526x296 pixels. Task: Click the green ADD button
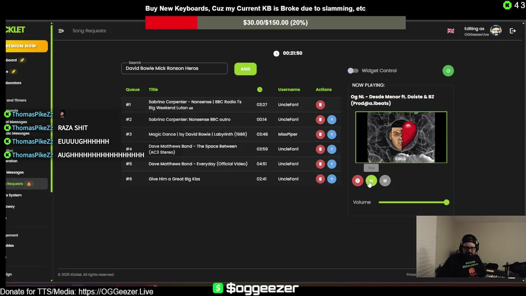pyautogui.click(x=245, y=69)
